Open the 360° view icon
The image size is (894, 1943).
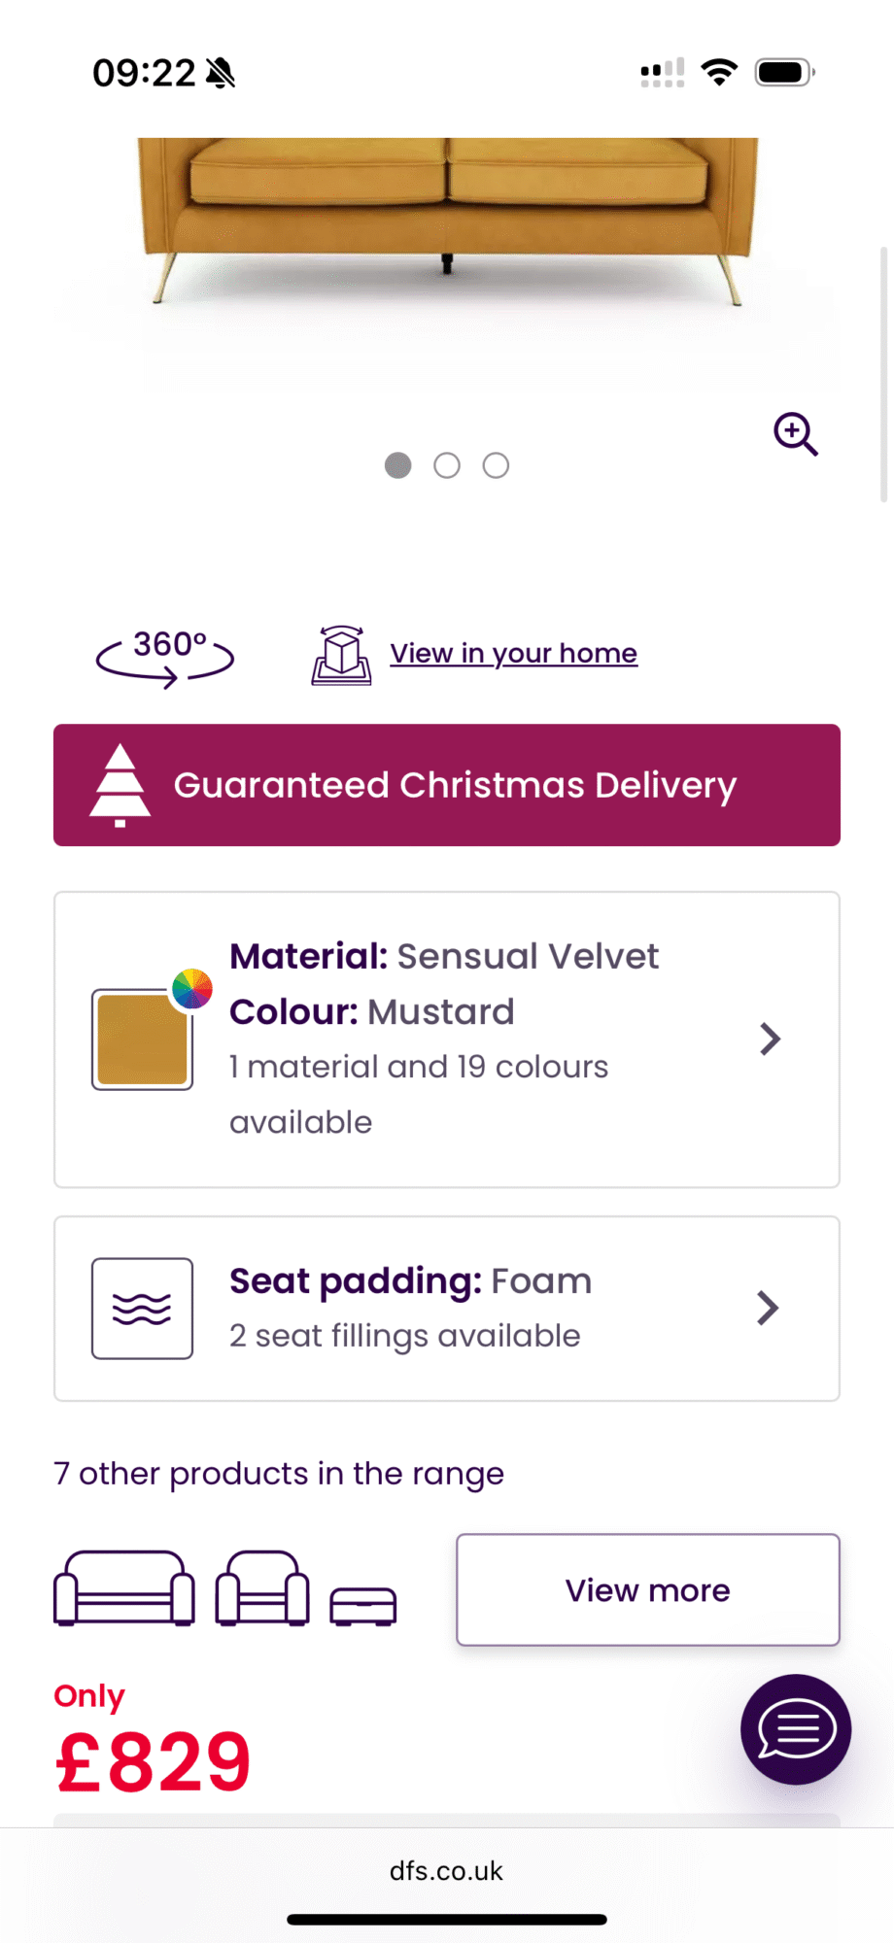point(165,656)
